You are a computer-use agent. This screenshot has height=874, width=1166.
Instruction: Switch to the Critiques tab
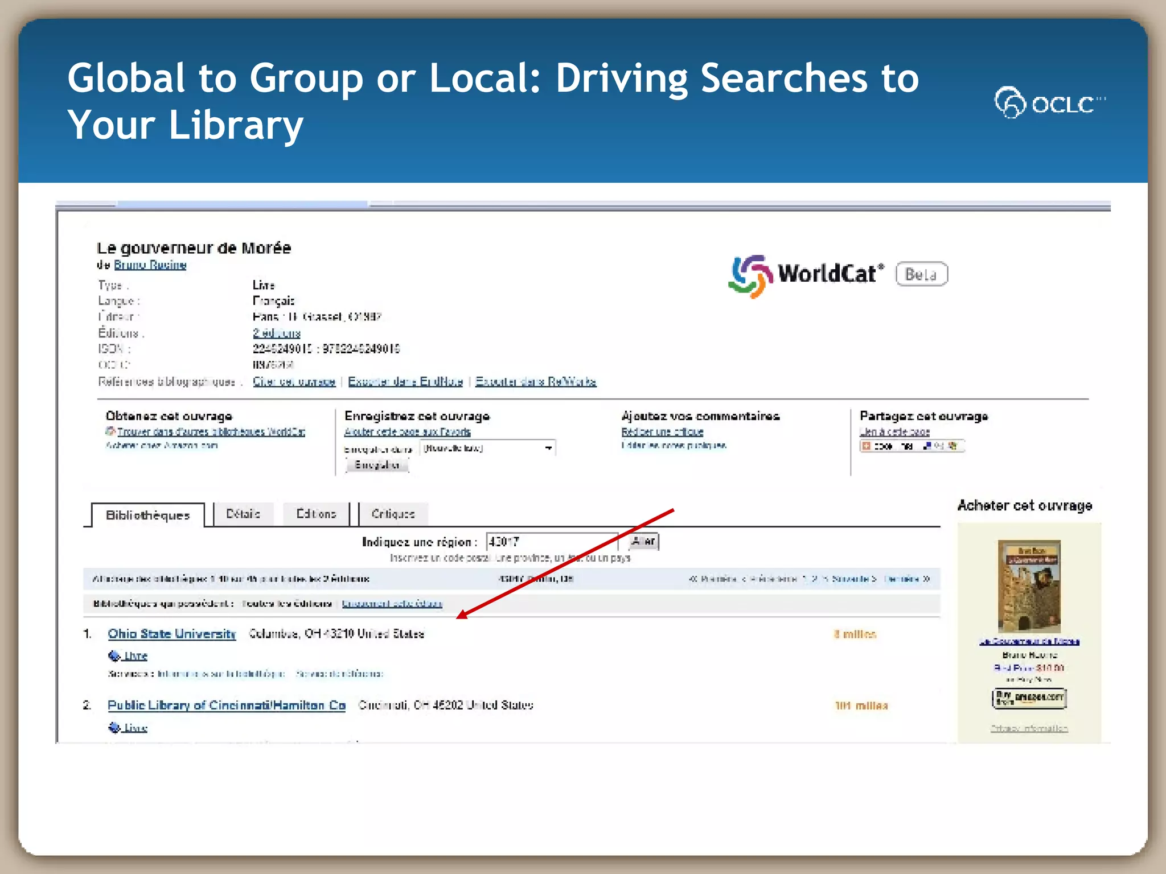click(x=393, y=514)
